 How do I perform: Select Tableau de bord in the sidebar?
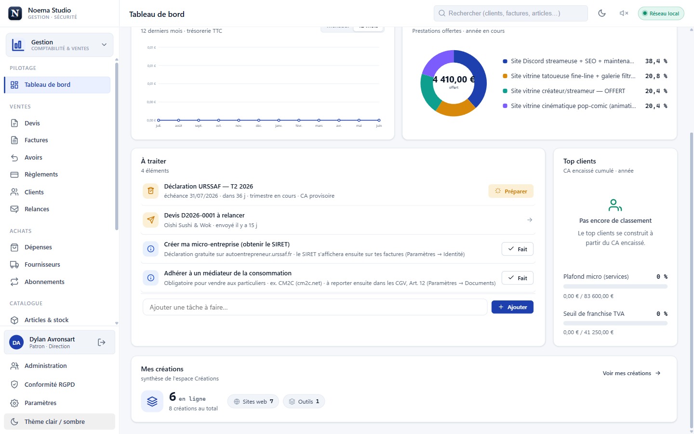pos(57,85)
